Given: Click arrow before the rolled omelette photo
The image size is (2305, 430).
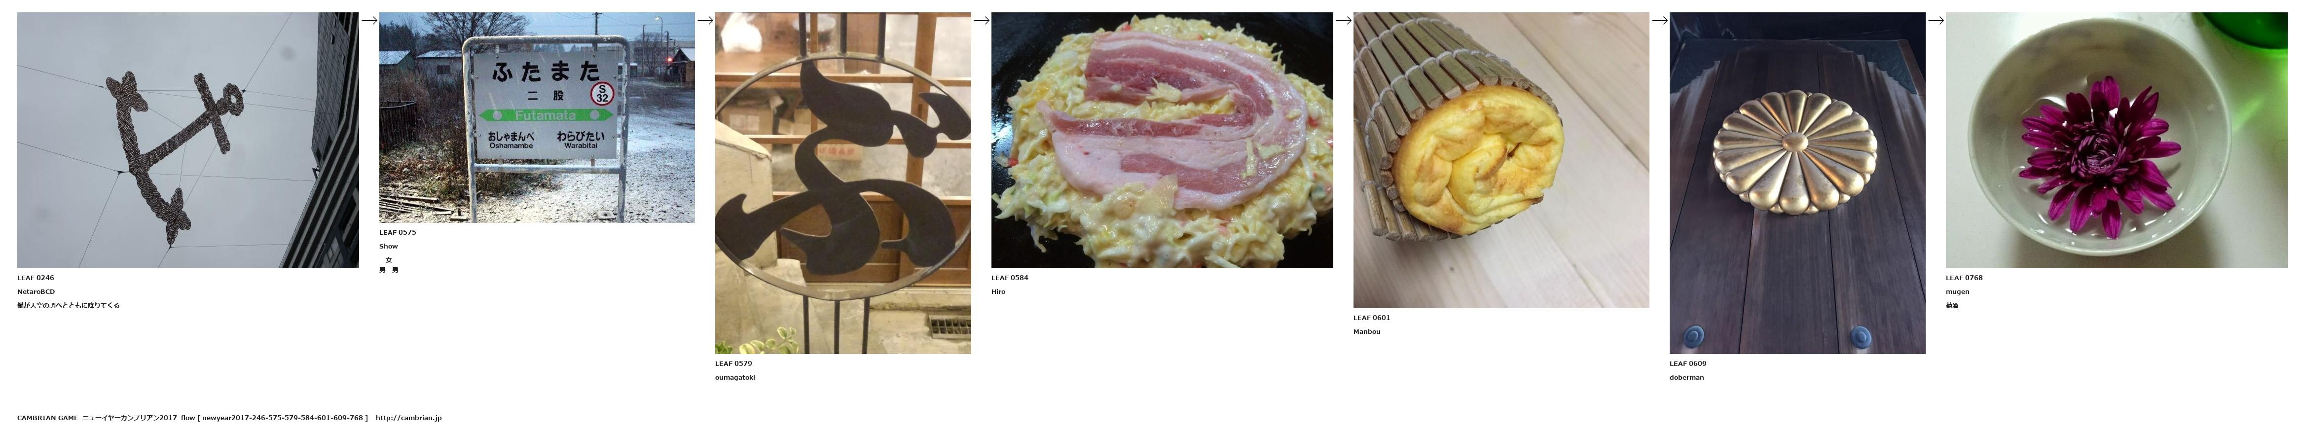Looking at the screenshot, I should pos(1343,21).
